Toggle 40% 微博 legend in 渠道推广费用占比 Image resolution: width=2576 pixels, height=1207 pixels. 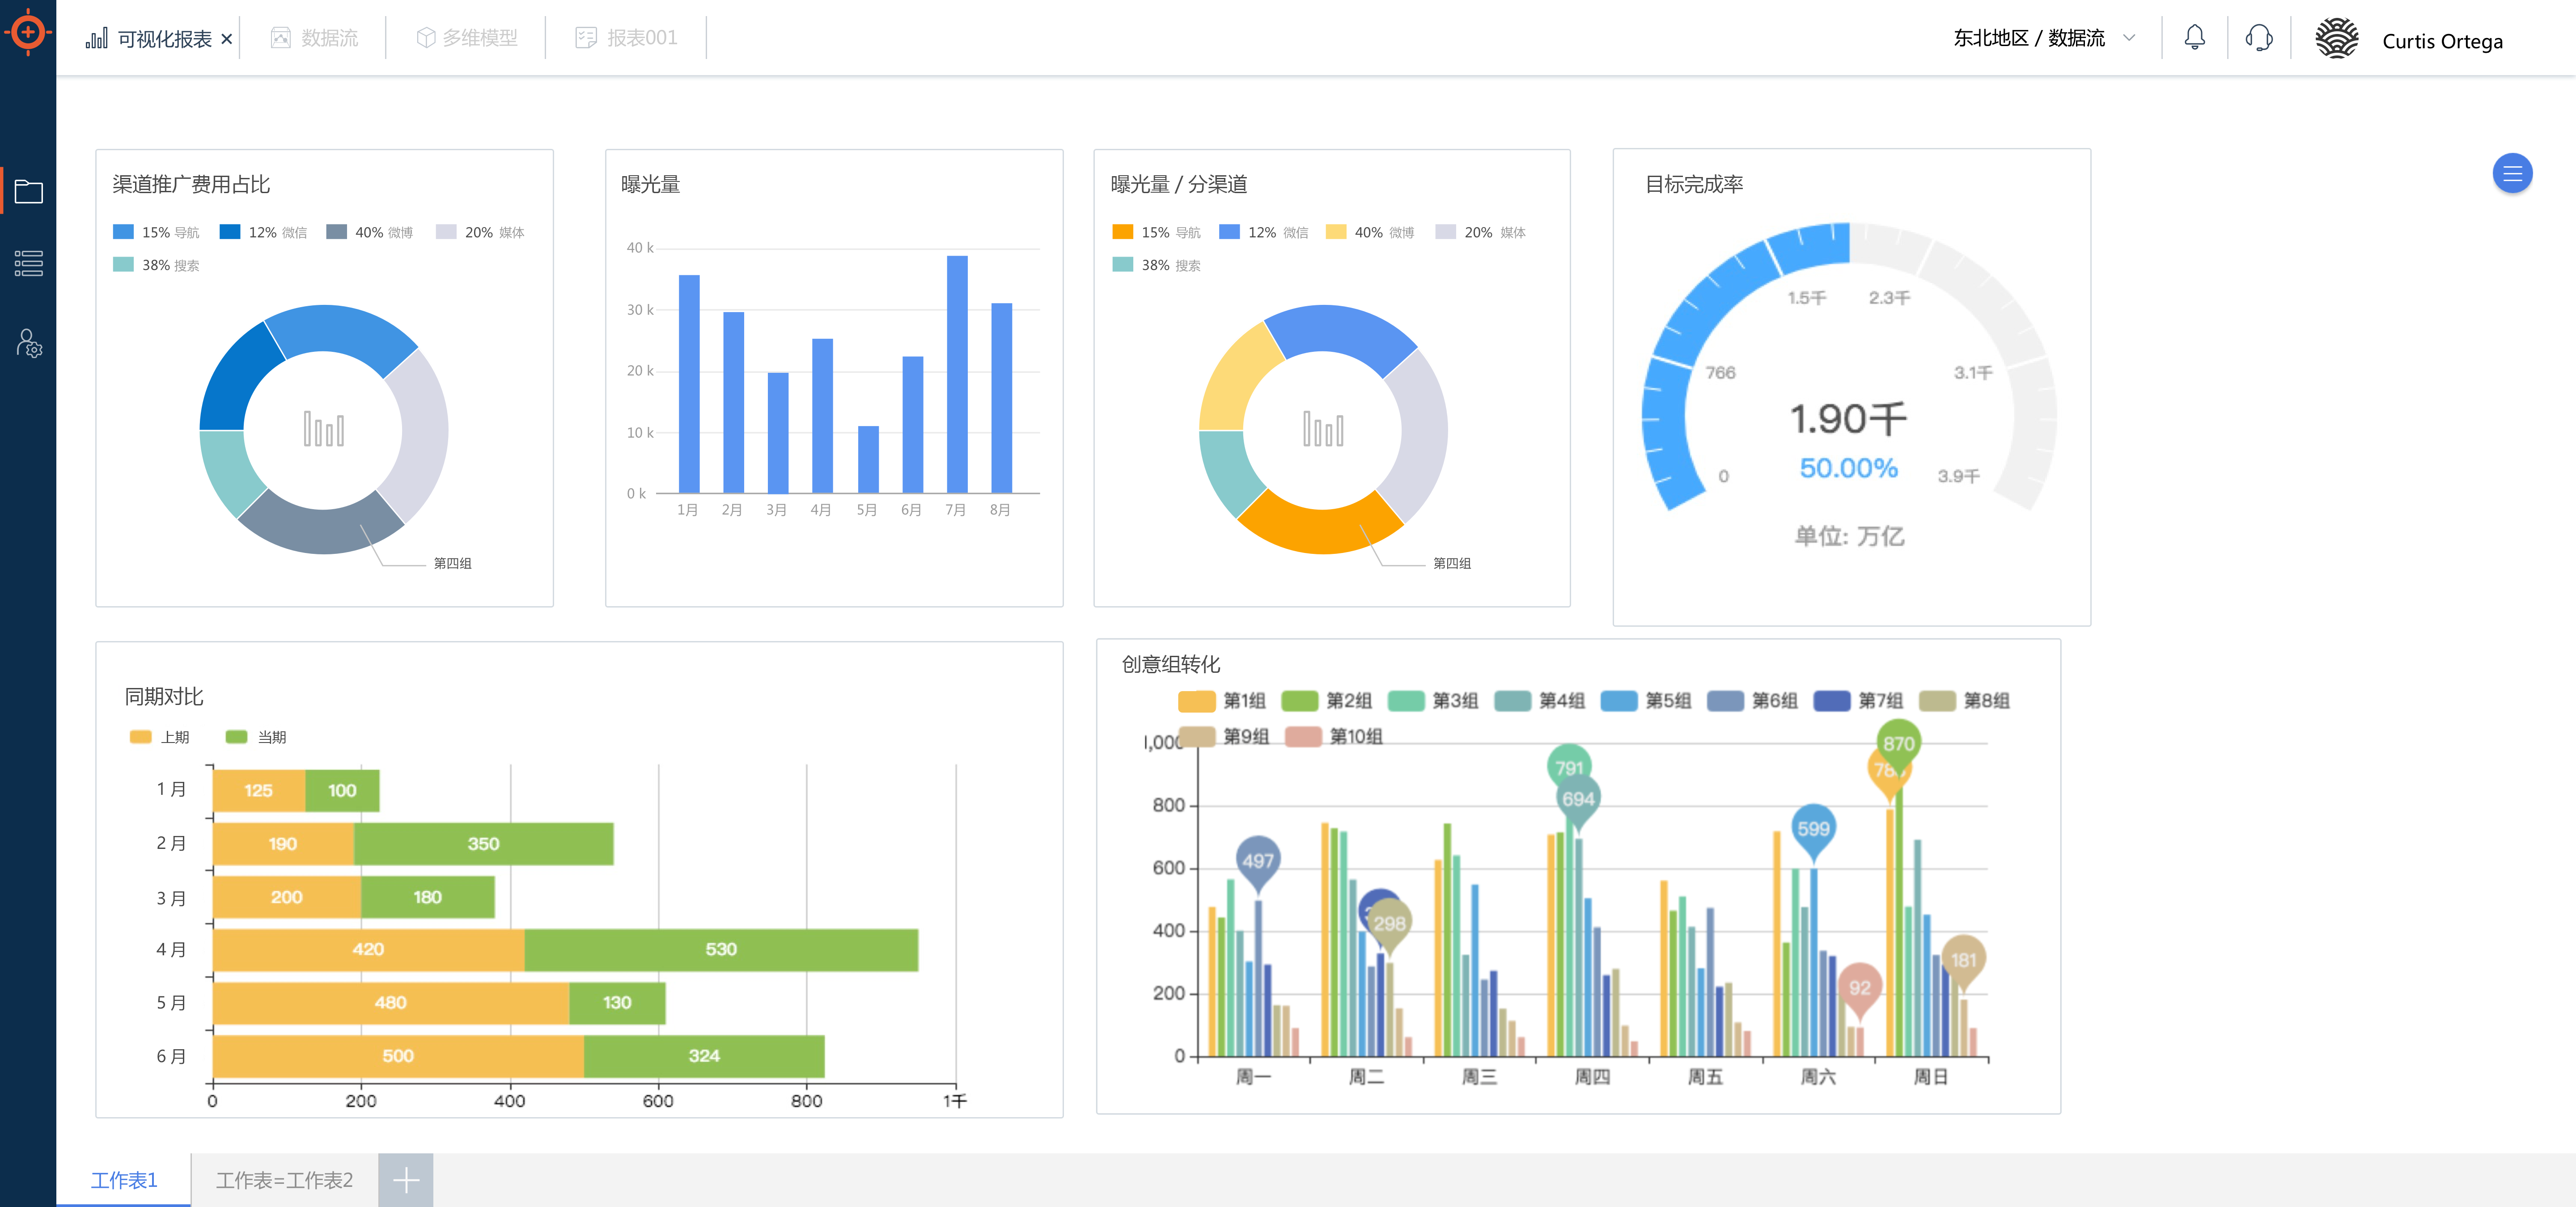click(370, 232)
